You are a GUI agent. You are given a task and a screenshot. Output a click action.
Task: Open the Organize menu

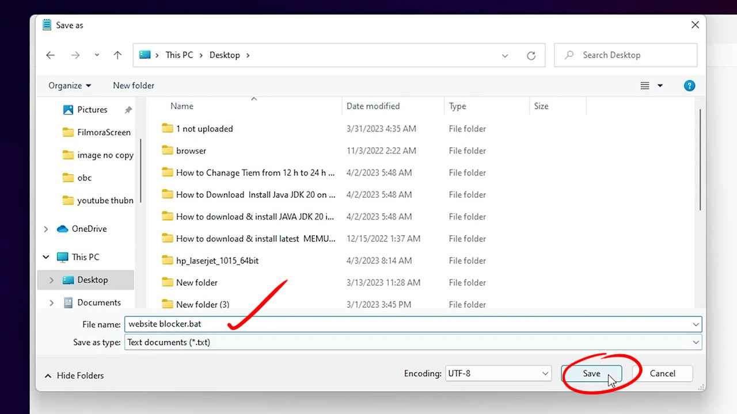click(70, 86)
